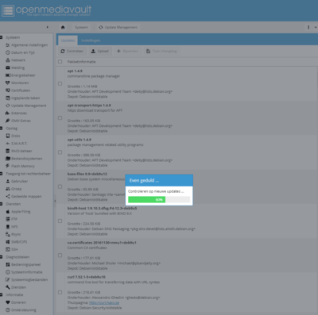
Task: Click the Flash Memory lightning icon
Action: [8, 166]
